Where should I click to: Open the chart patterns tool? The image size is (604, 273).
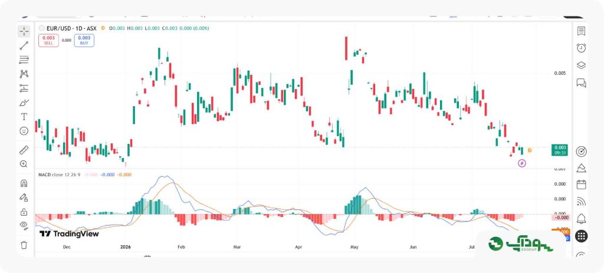(x=24, y=74)
